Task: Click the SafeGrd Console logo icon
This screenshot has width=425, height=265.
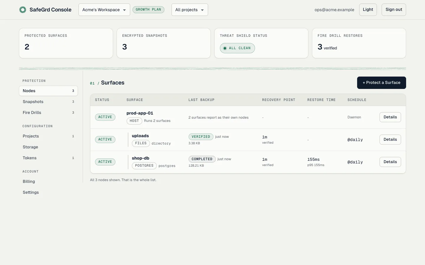Action: (23, 10)
